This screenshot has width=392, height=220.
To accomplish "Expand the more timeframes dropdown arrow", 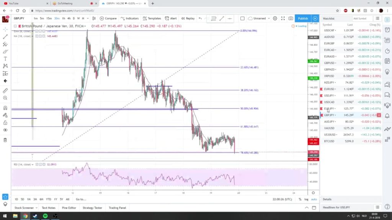I will (88, 18).
